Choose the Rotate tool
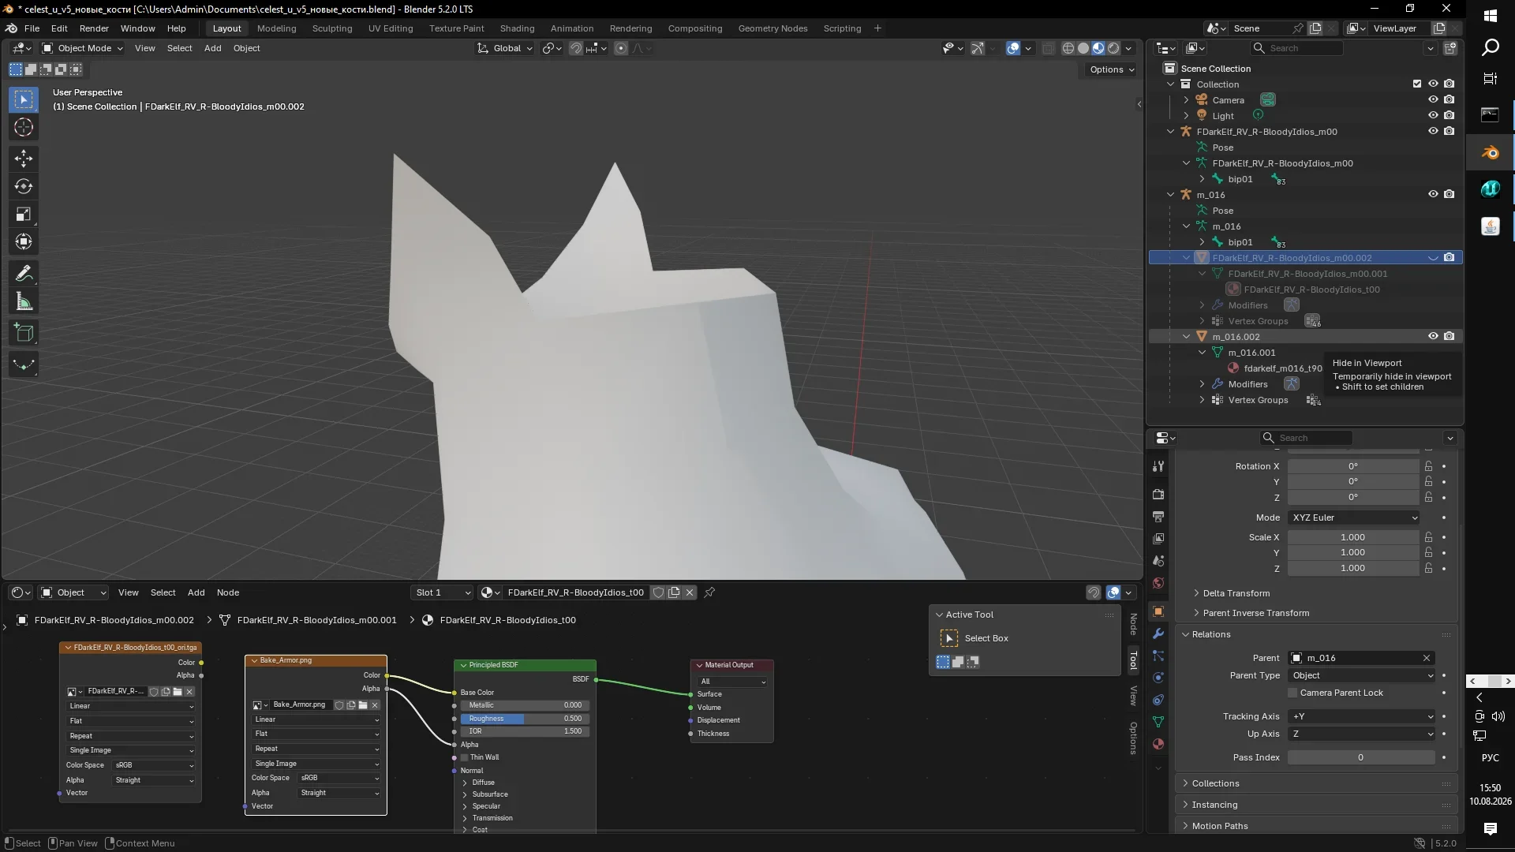Viewport: 1515px width, 852px height. 24,187
